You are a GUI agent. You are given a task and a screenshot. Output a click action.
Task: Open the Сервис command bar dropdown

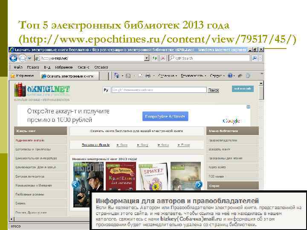coord(217,76)
